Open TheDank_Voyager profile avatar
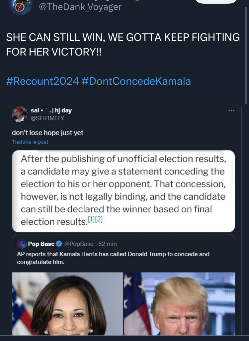This screenshot has width=249, height=341. [x=20, y=7]
